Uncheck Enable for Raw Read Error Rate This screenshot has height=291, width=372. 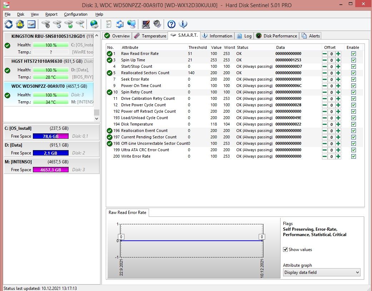point(353,53)
